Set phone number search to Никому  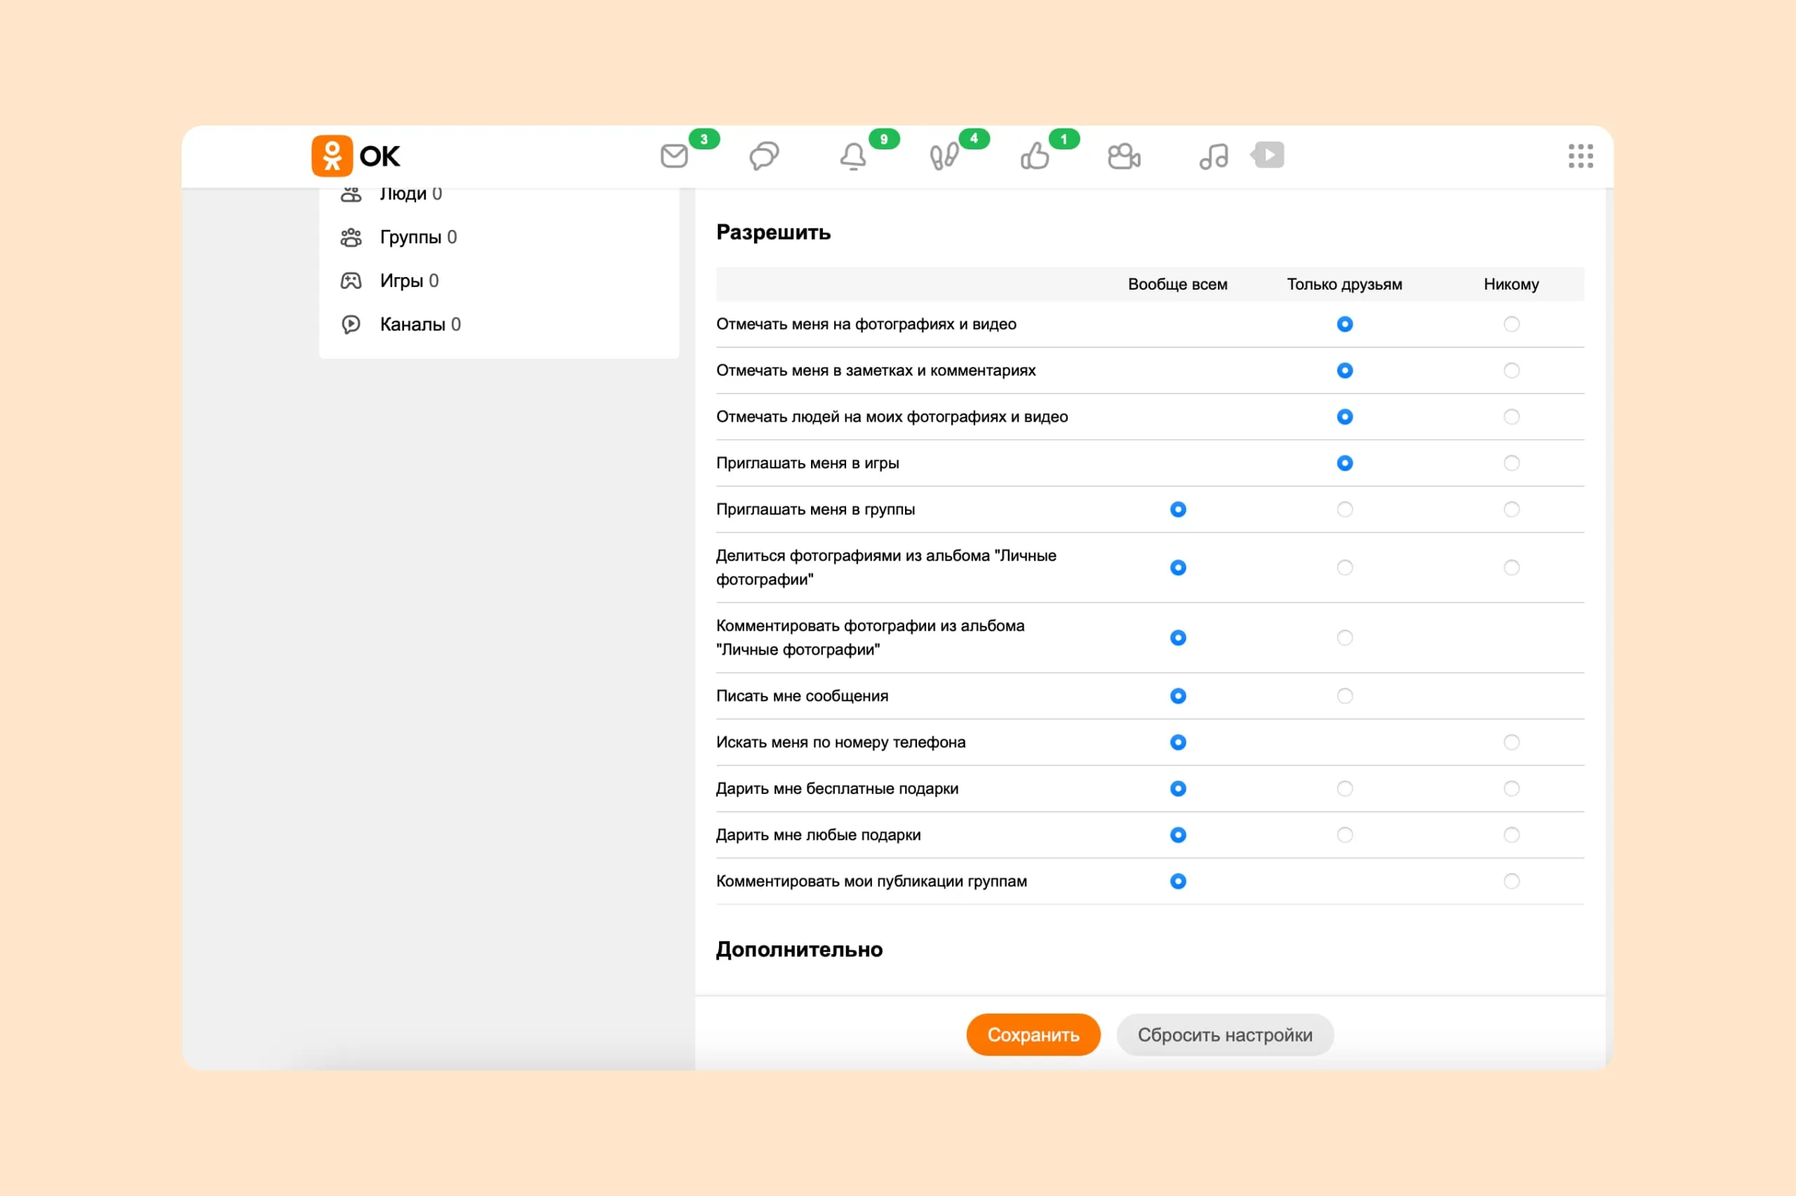(1510, 742)
